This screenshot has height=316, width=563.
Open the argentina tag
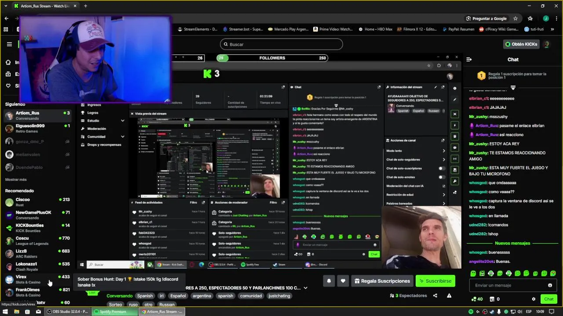pos(202,296)
